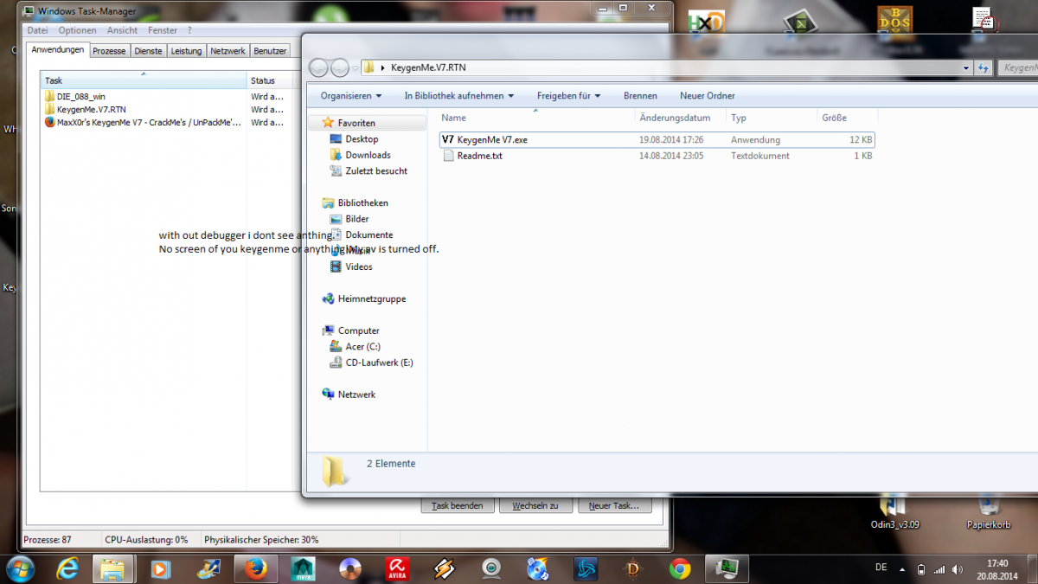Open the Leistung tab in Task-Manager

coord(186,51)
